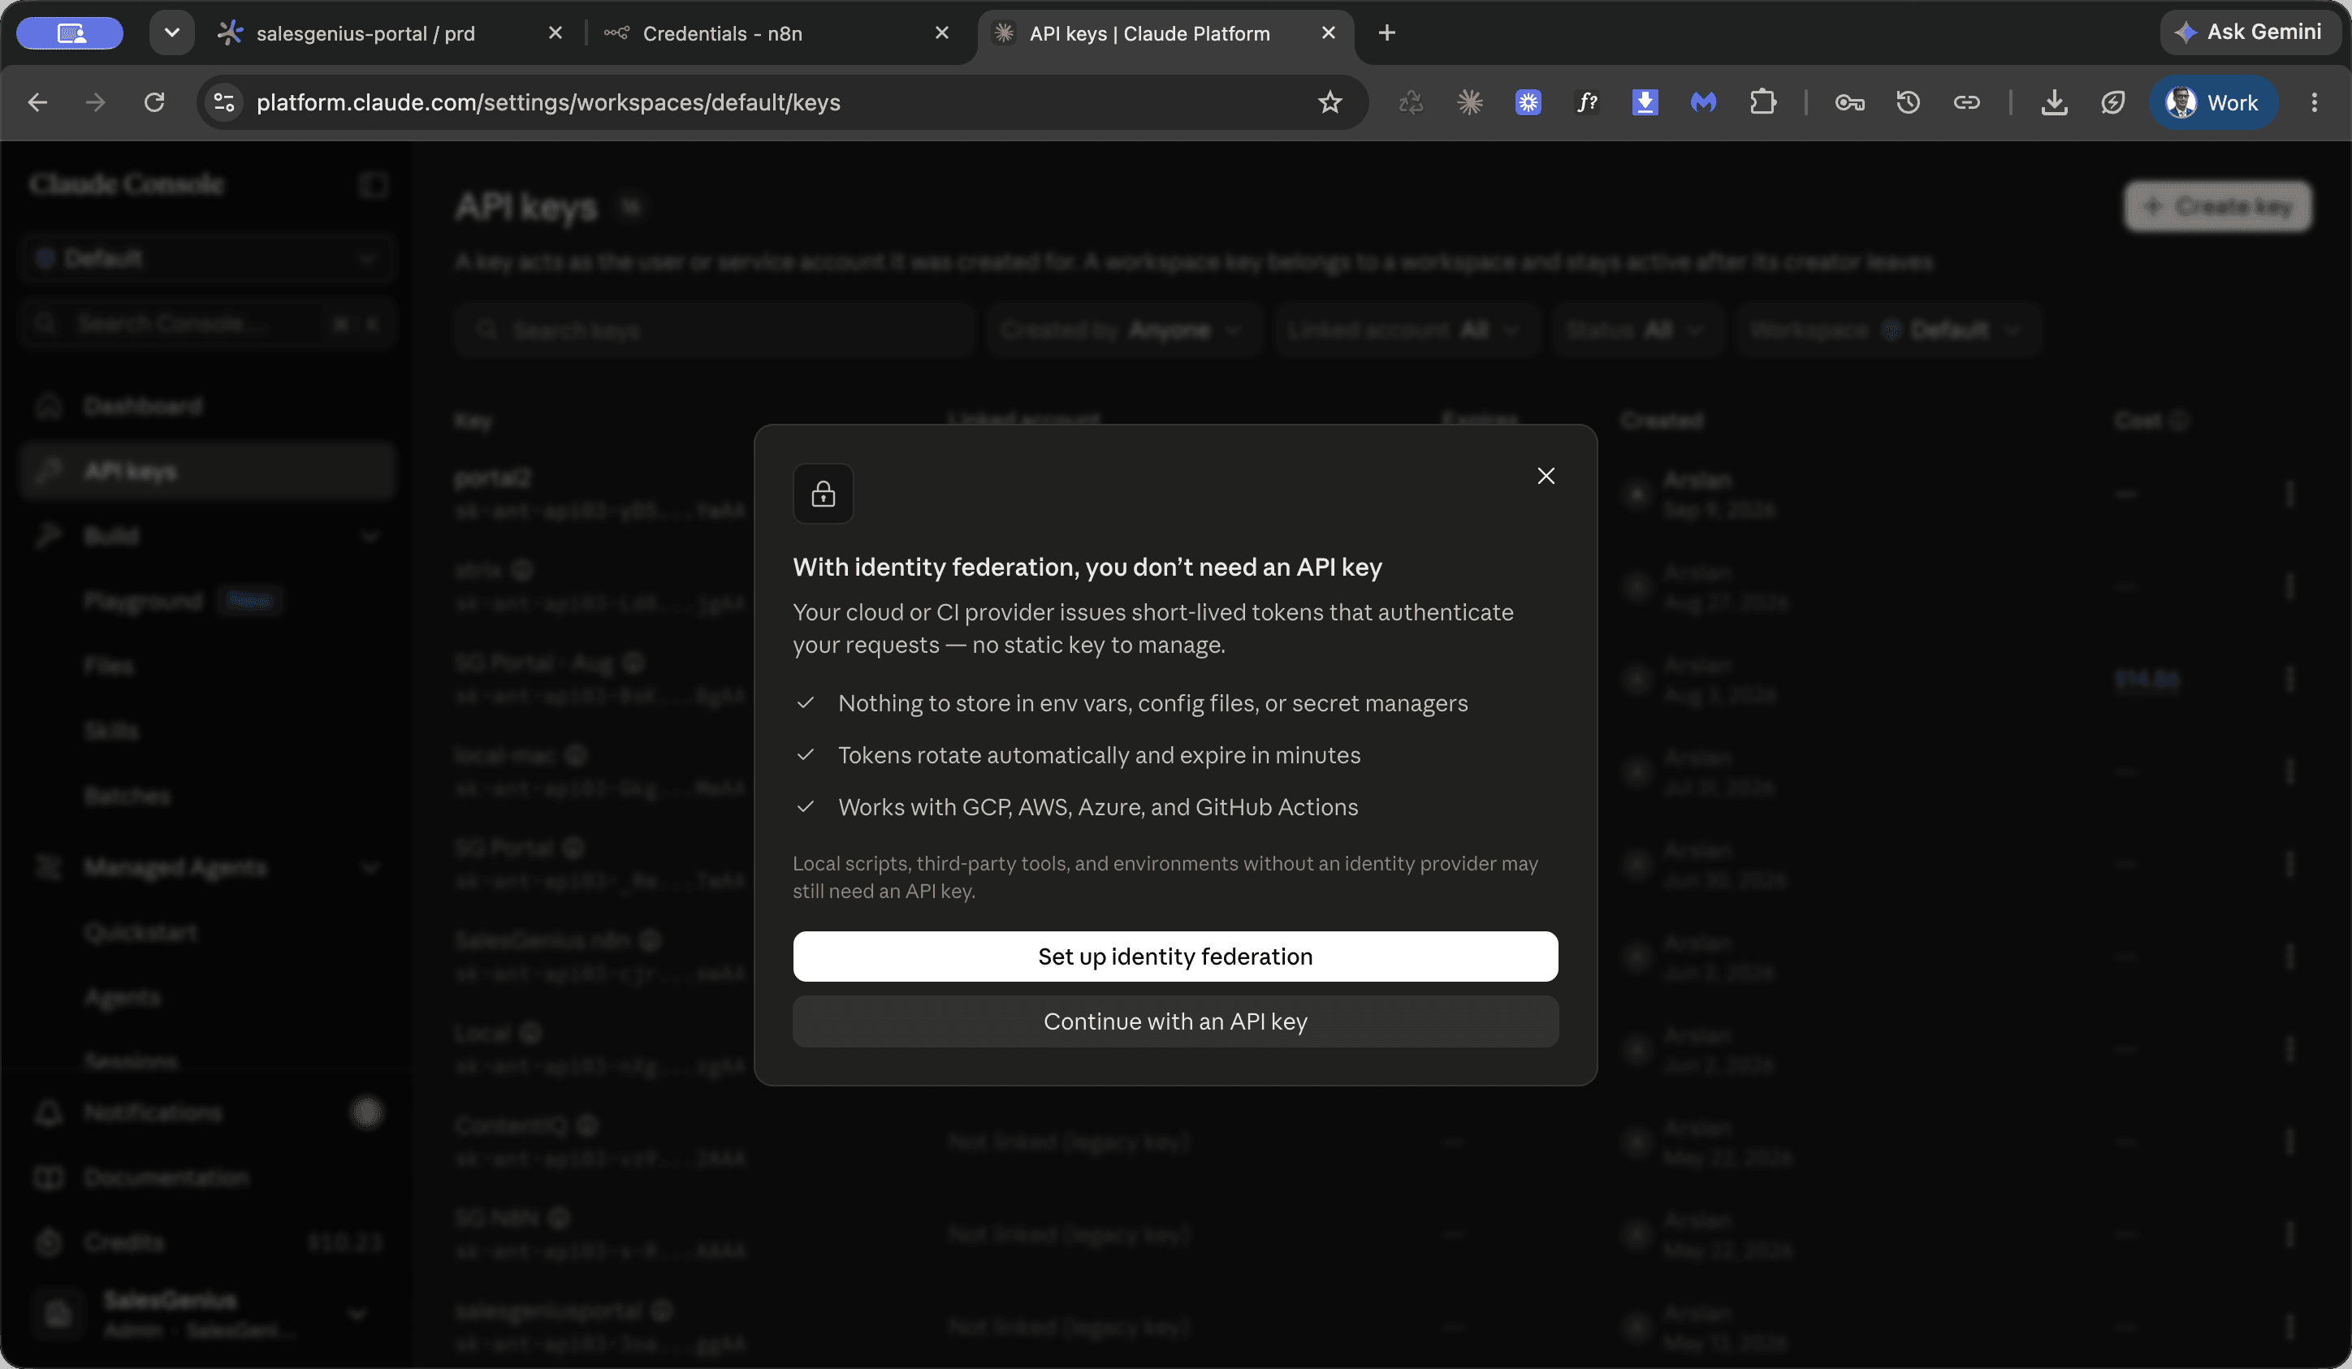The width and height of the screenshot is (2352, 1369).
Task: Close the API keys | Claude Platform tab
Action: click(x=1328, y=32)
